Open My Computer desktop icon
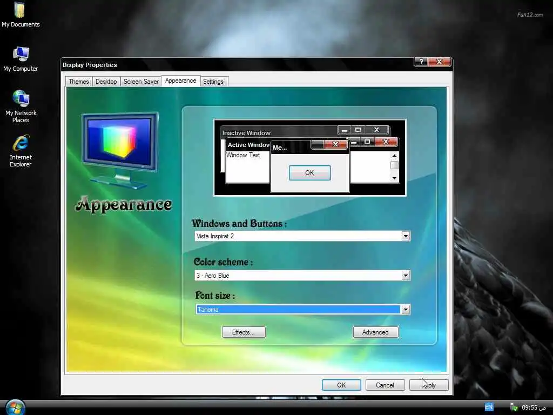The width and height of the screenshot is (553, 415). (21, 58)
